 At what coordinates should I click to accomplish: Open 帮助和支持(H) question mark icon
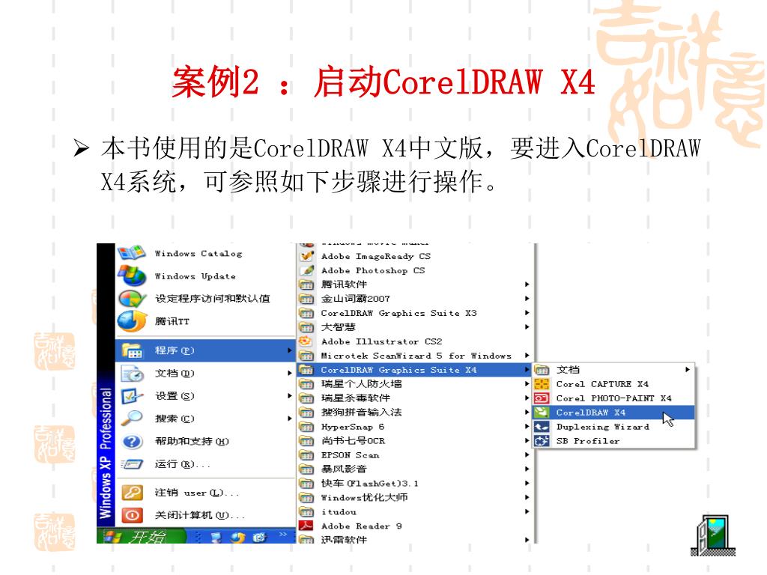pyautogui.click(x=132, y=442)
